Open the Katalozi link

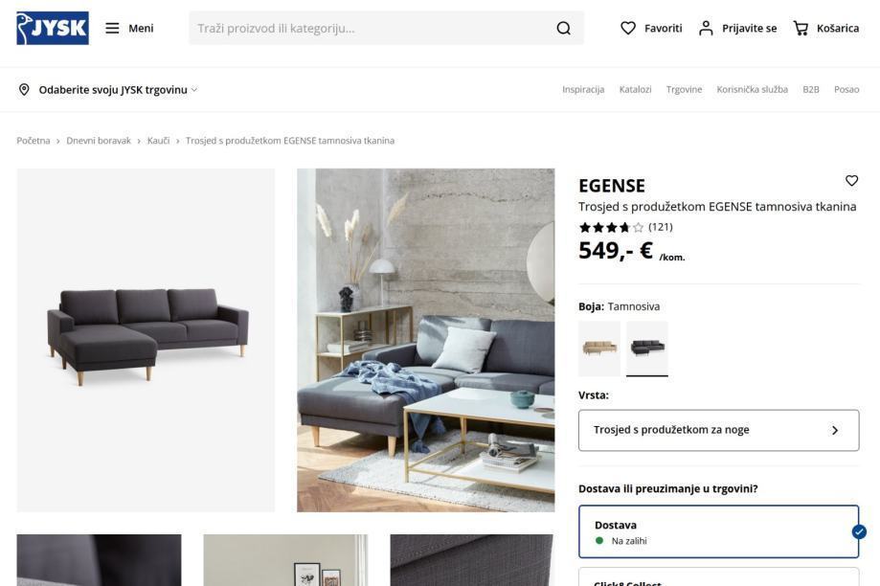(x=635, y=90)
